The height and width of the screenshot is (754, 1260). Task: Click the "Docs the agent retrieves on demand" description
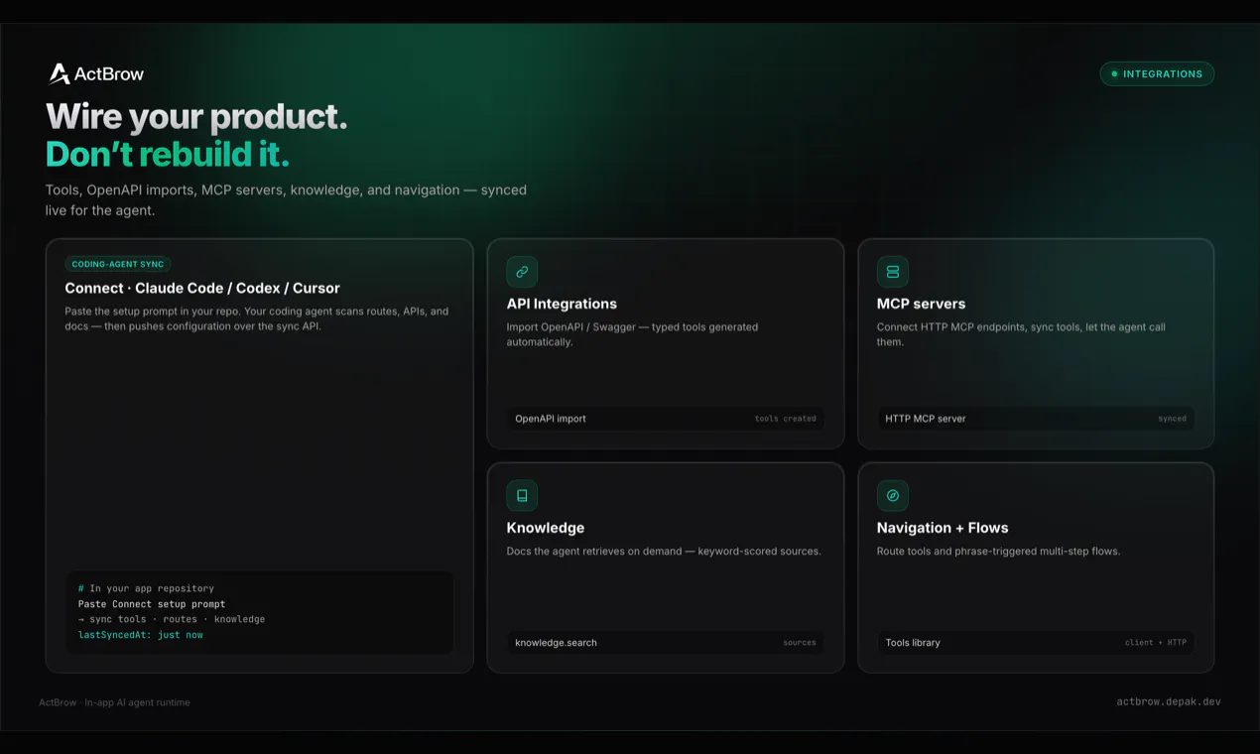664,552
